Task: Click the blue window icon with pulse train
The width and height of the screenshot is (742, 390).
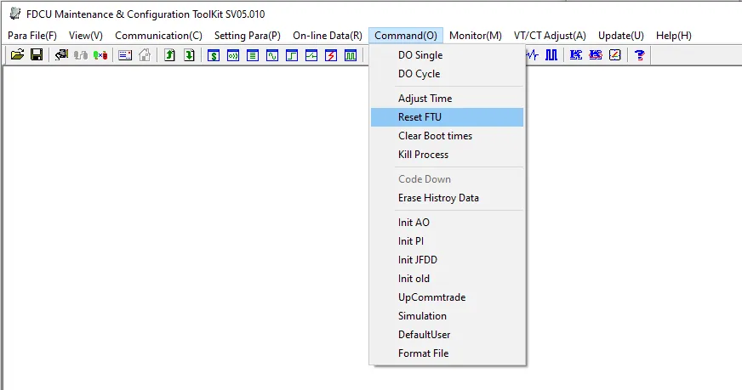Action: click(x=351, y=55)
